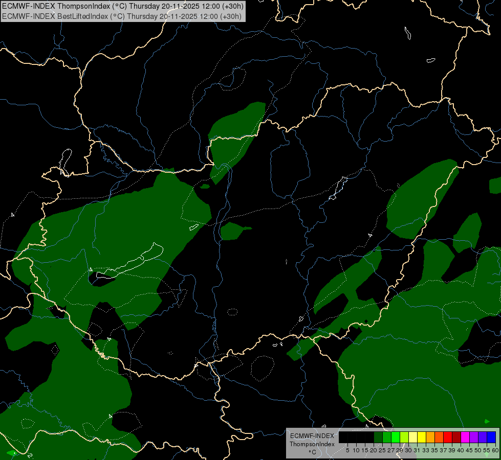Click the magenta 40–45 legend swatch
This screenshot has height=460, width=501.
click(465, 437)
